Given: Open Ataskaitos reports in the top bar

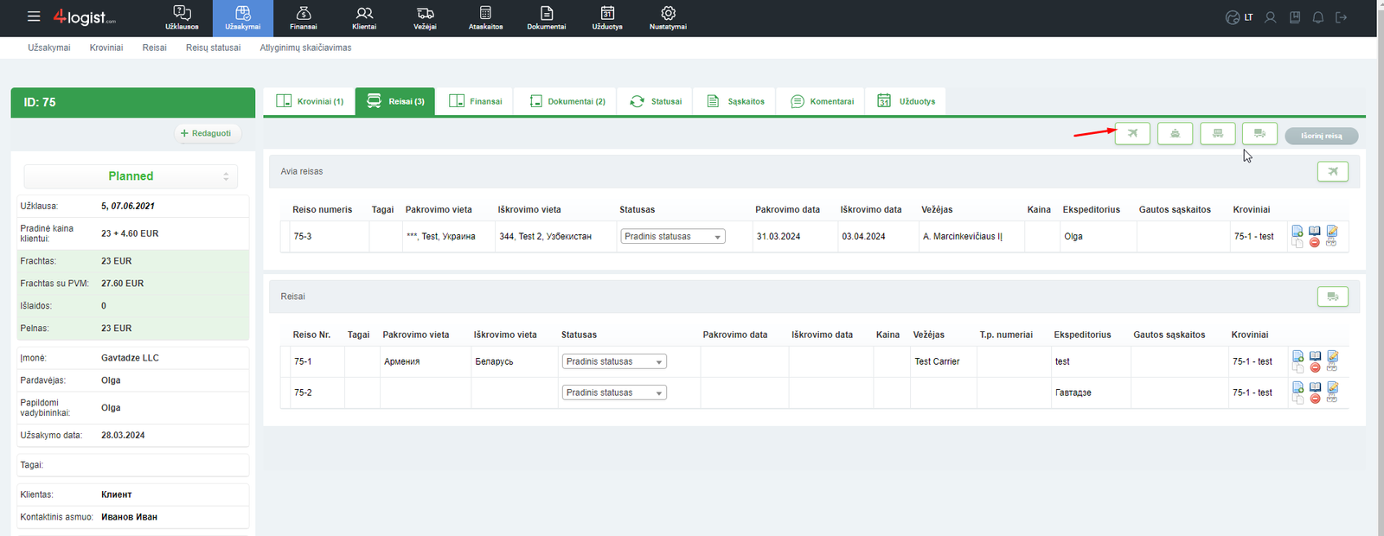Looking at the screenshot, I should [485, 18].
